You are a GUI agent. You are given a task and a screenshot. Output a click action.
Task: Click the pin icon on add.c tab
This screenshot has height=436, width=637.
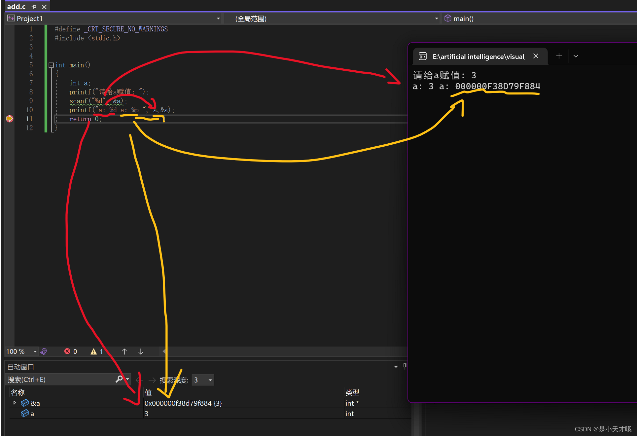[34, 7]
